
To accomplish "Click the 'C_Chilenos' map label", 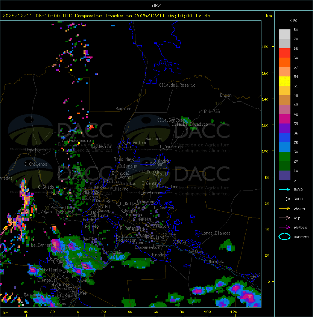I will pos(36,164).
